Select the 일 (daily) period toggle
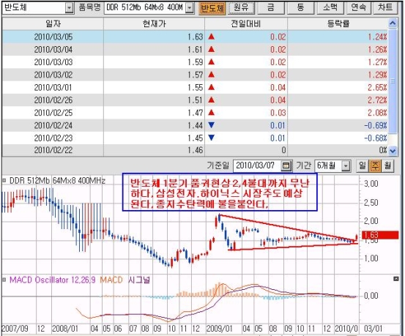Viewport: 405px width, 336px height. [362, 165]
